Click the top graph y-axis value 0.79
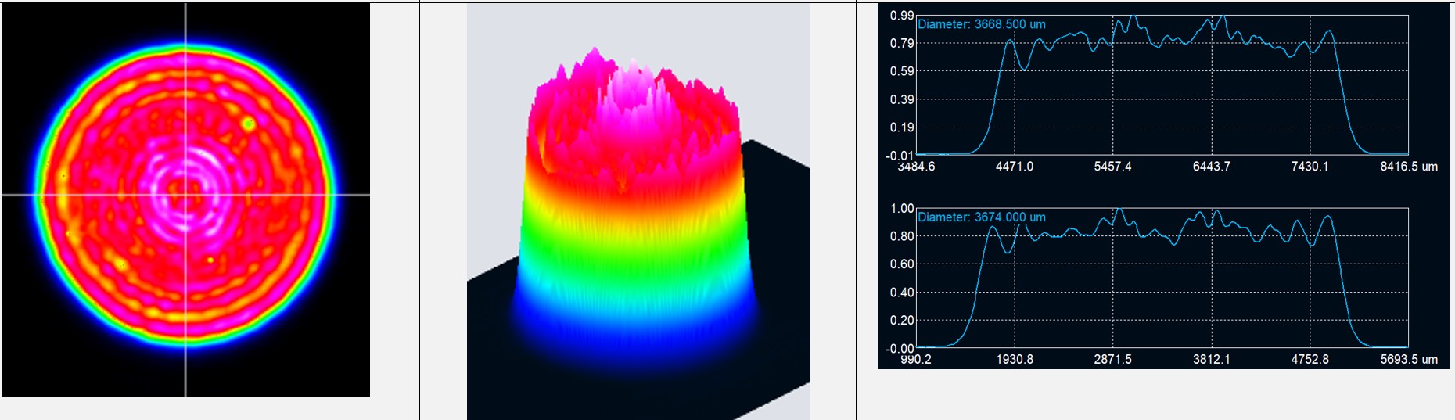This screenshot has height=420, width=1455. click(x=902, y=43)
